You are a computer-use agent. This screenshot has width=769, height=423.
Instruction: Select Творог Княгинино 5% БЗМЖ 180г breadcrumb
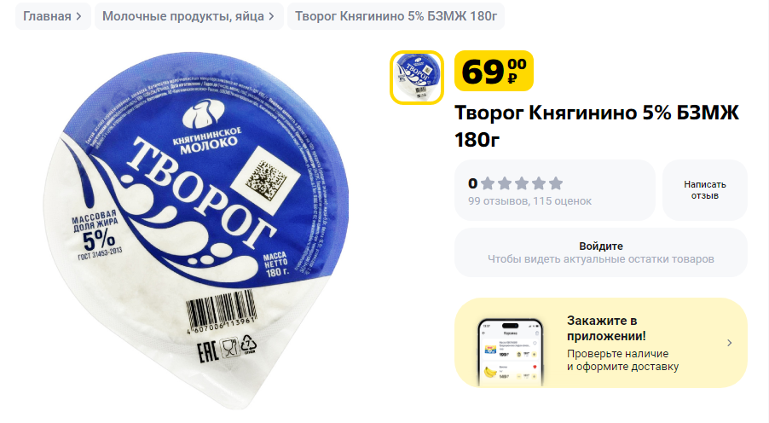(x=396, y=16)
